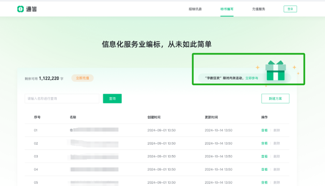Select 查看 in row 03
325x186 pixels.
(264, 156)
